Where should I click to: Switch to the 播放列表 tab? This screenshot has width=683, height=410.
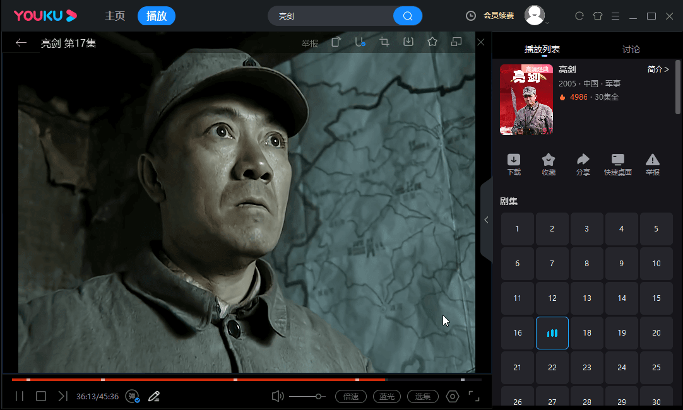tap(542, 49)
